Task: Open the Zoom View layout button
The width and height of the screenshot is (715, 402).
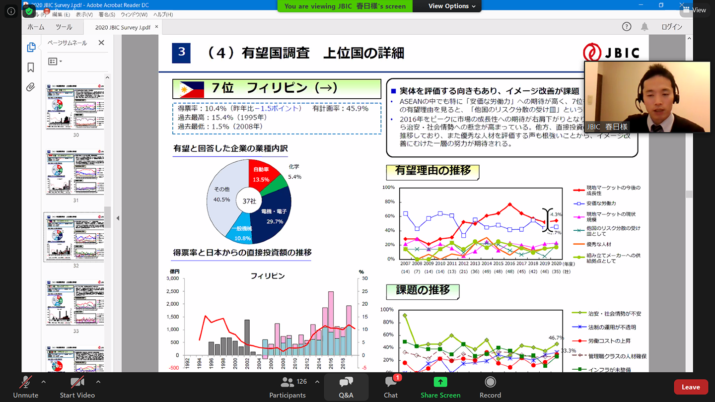Action: pos(695,9)
